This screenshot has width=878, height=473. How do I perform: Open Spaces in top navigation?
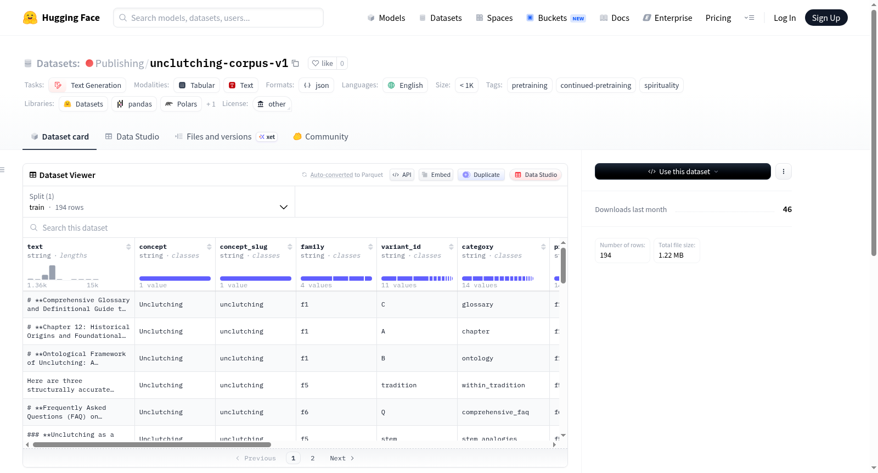point(494,18)
